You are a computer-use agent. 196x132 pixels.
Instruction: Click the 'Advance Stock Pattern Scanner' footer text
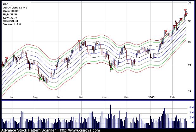point(28,130)
